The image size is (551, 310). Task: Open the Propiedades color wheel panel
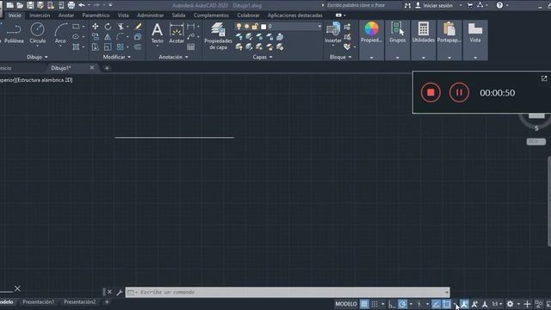(371, 34)
